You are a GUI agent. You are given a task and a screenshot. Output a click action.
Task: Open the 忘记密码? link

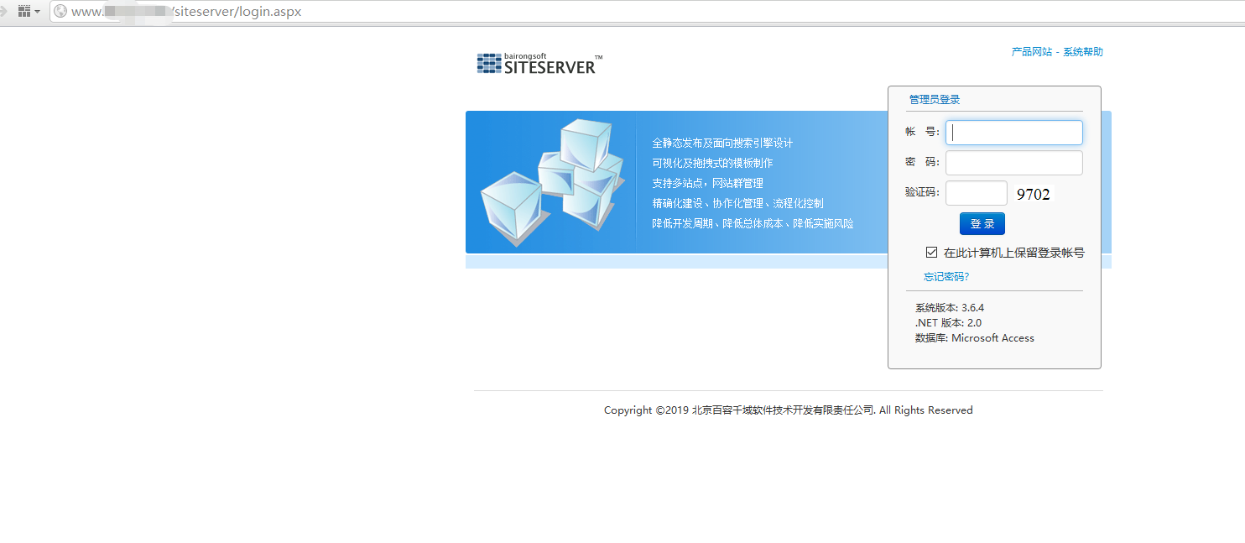(x=946, y=277)
